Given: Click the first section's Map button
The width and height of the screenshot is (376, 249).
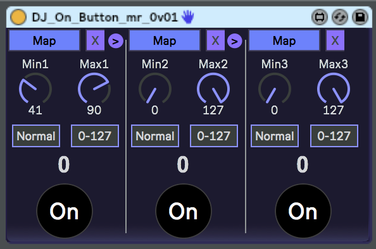Looking at the screenshot, I should coord(44,40).
